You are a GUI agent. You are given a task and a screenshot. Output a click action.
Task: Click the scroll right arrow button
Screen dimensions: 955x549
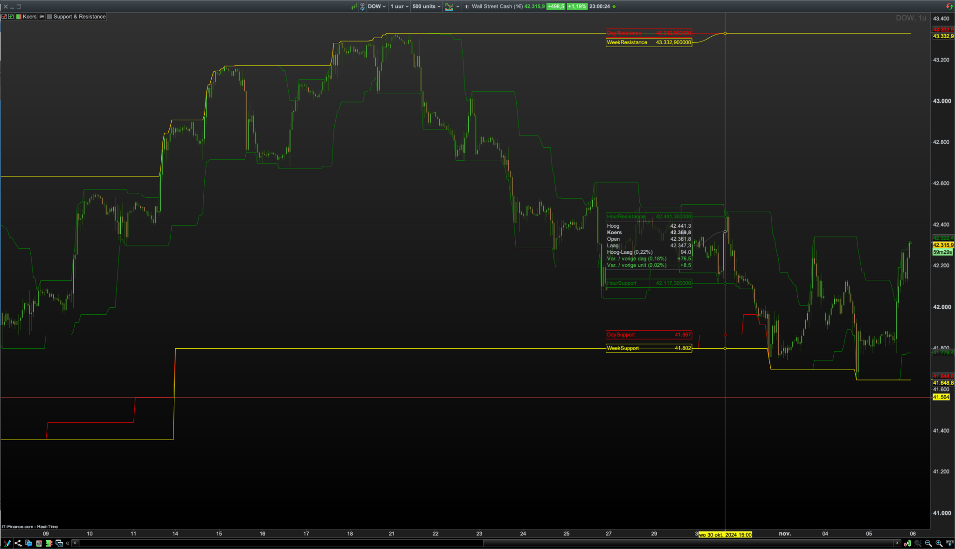point(897,543)
